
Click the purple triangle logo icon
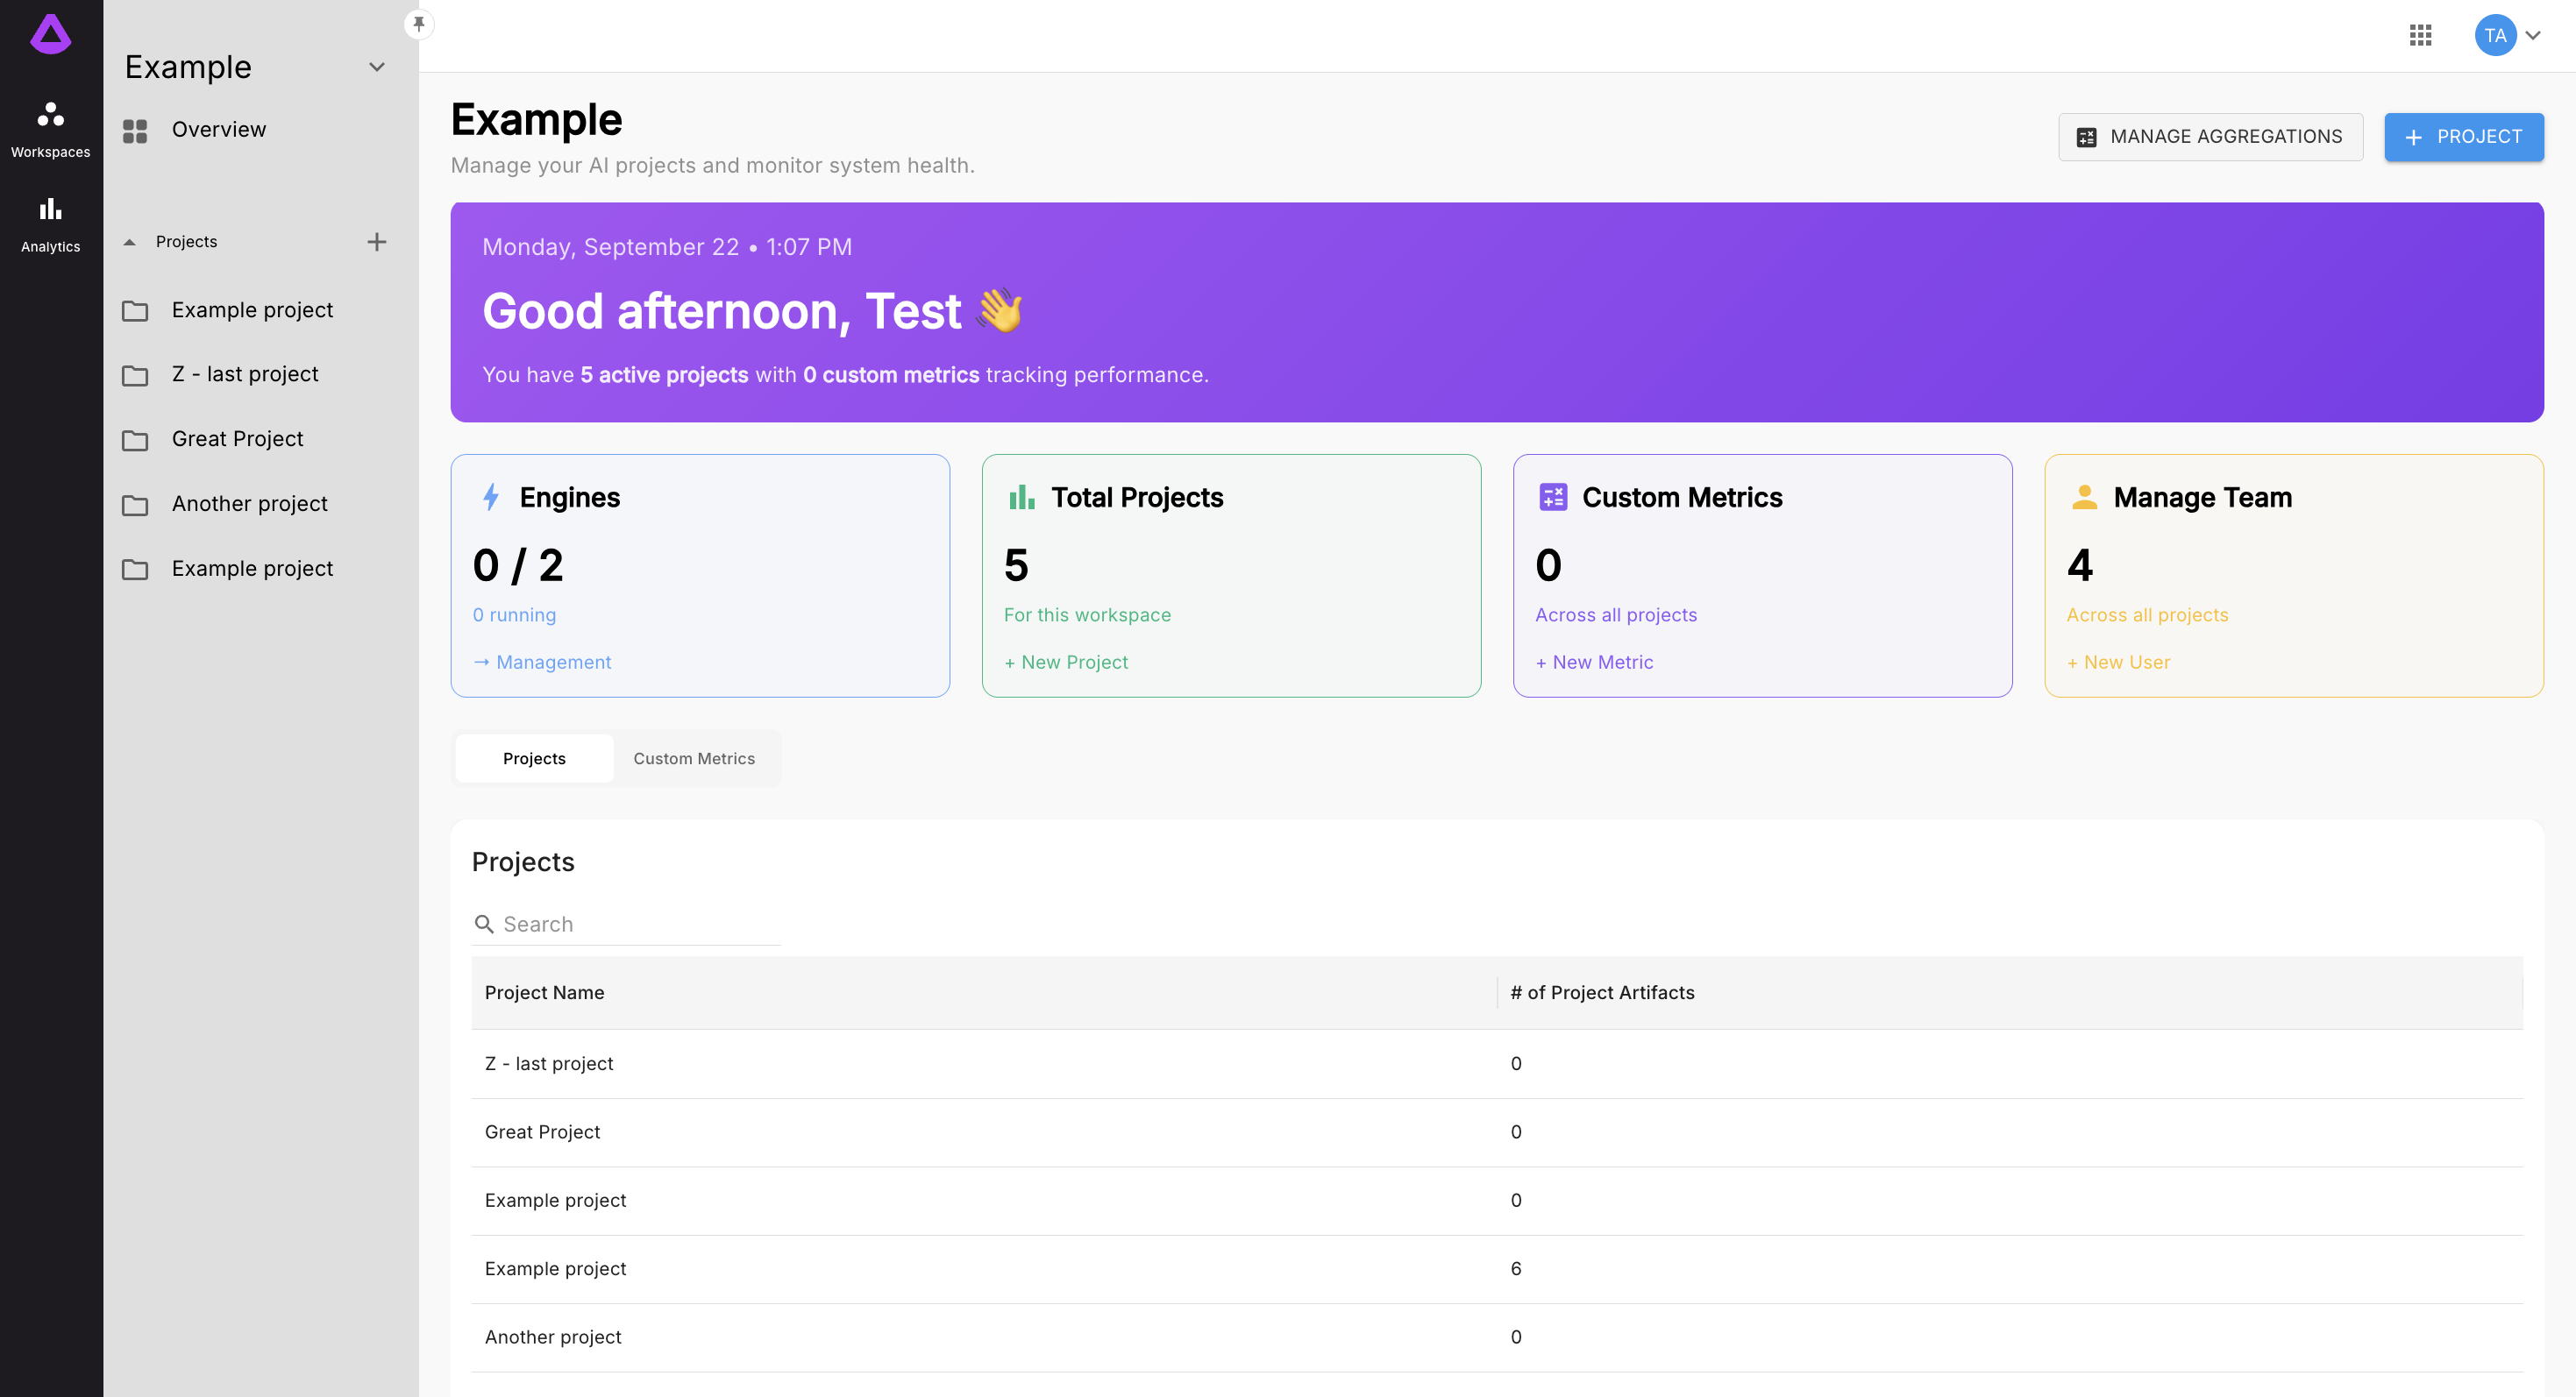50,35
